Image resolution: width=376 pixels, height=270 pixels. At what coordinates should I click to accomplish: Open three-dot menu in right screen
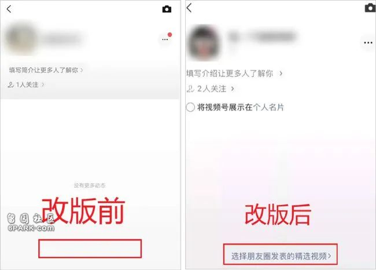(x=368, y=43)
